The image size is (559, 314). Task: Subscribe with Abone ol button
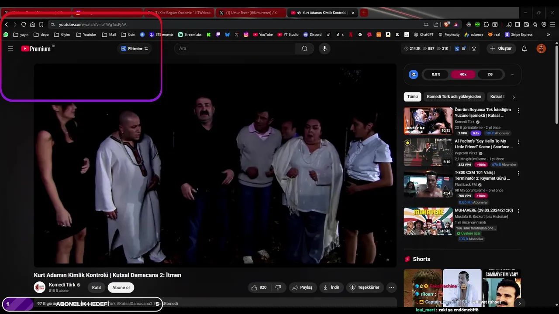[x=121, y=287]
